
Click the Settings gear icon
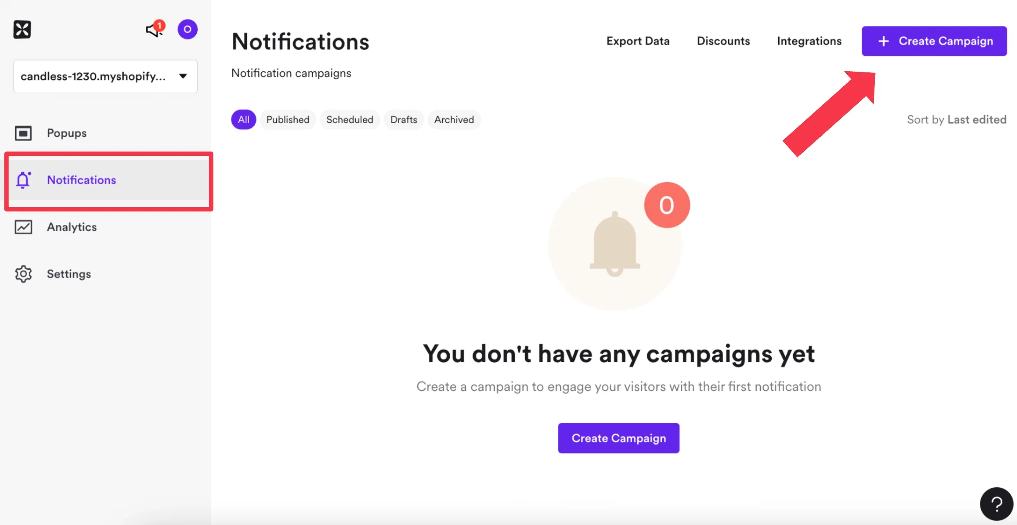(x=23, y=274)
